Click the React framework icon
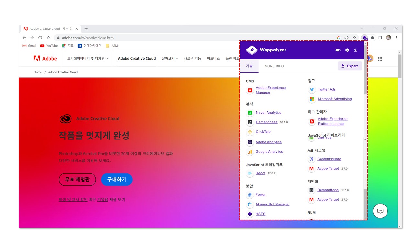Viewport: 414px width, 233px height. click(250, 173)
